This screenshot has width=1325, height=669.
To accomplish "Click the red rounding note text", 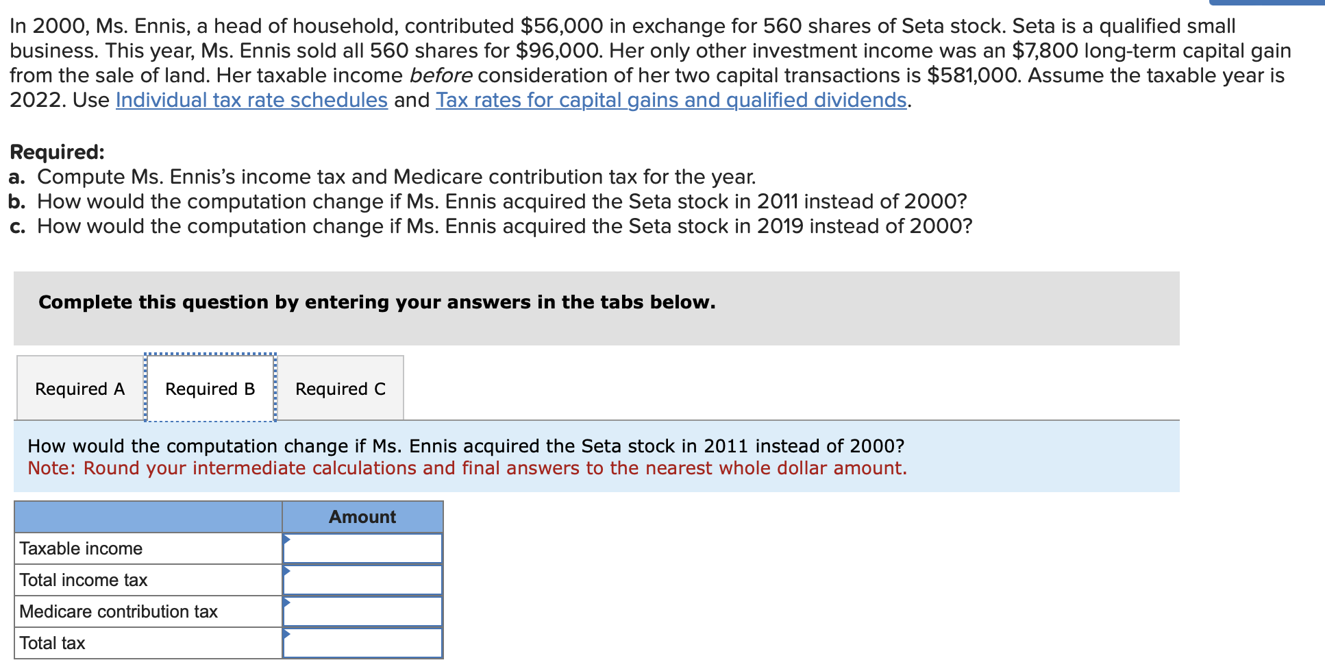I will click(x=467, y=468).
